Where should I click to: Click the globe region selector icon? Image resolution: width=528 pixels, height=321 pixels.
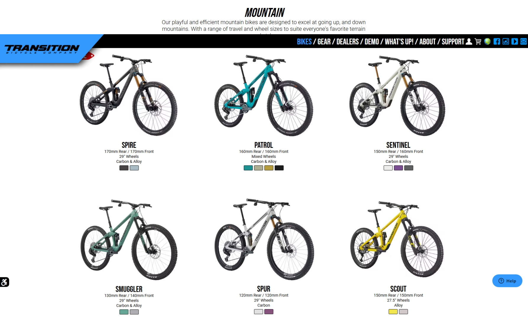point(487,42)
